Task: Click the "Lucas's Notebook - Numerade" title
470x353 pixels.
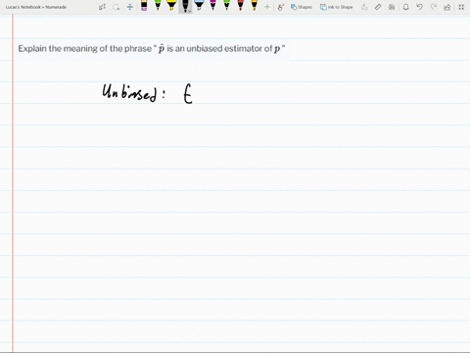Action: point(36,7)
